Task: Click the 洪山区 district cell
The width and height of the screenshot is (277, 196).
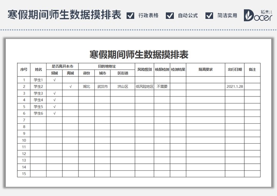Action: 123,86
